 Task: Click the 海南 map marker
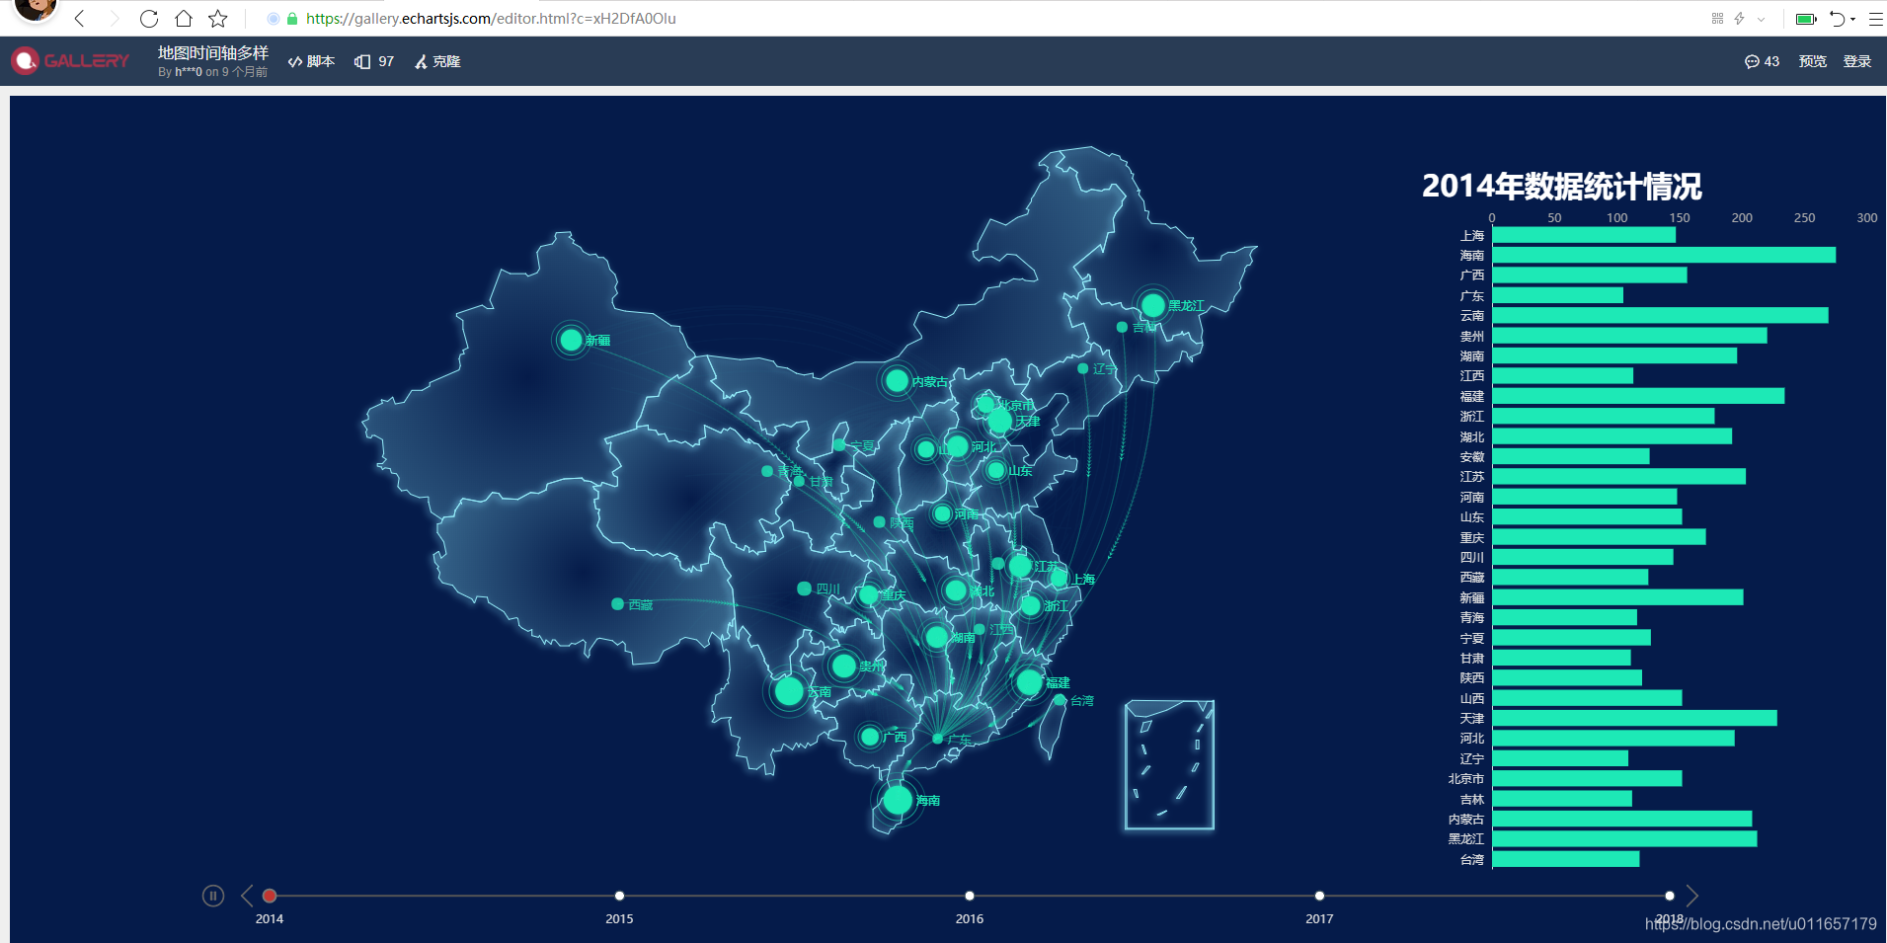[898, 800]
